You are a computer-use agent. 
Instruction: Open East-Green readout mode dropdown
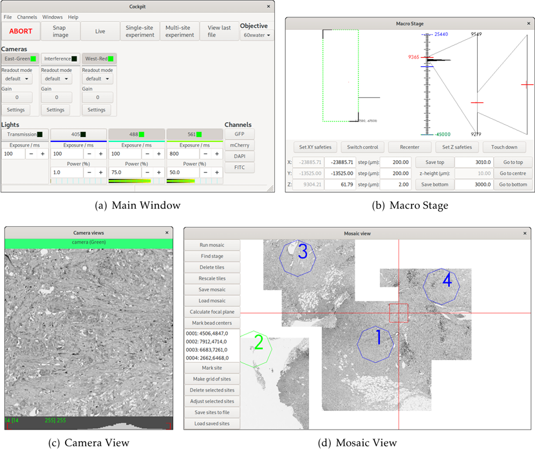17,78
